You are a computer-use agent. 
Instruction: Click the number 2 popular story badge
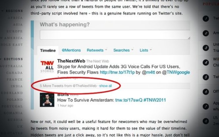click(206, 33)
